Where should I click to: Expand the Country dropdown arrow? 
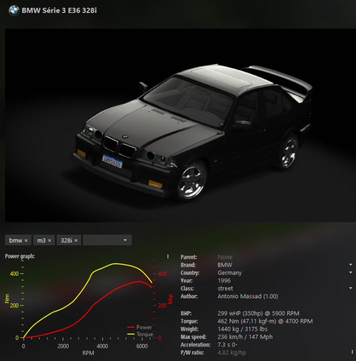350,273
